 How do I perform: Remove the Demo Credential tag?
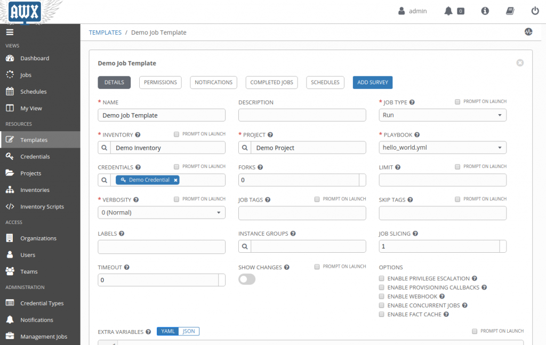click(175, 180)
